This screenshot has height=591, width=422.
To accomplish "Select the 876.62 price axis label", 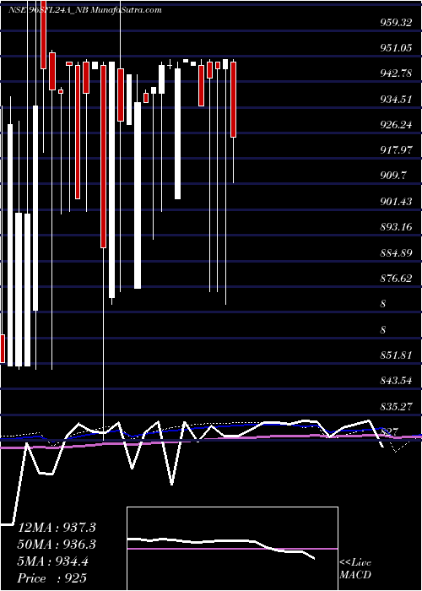I will pos(396,279).
